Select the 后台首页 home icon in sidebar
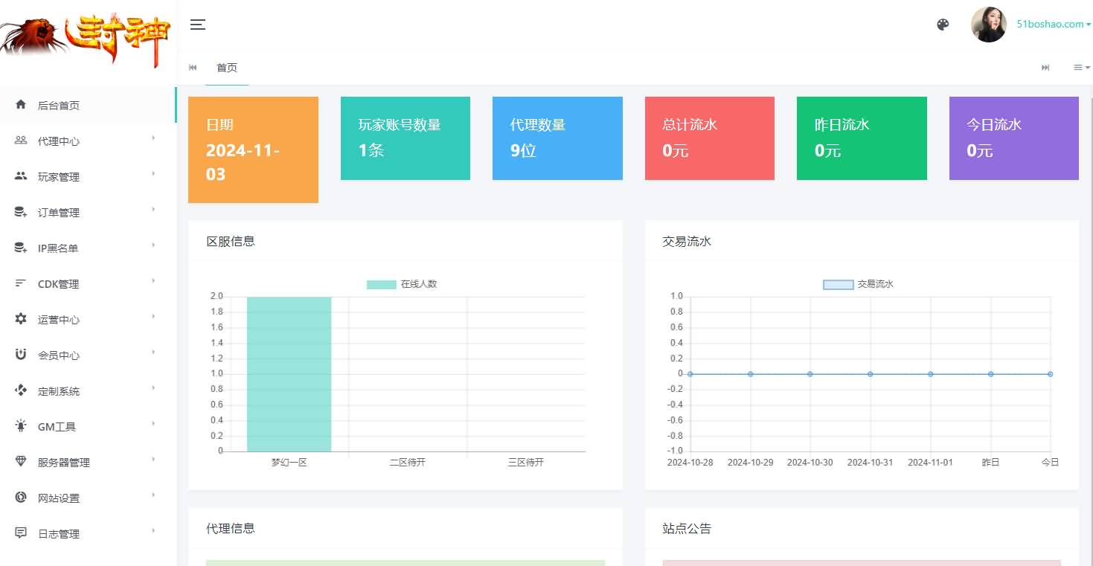 tap(22, 105)
